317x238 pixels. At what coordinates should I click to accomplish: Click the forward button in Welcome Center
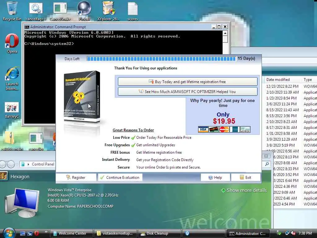(11, 164)
